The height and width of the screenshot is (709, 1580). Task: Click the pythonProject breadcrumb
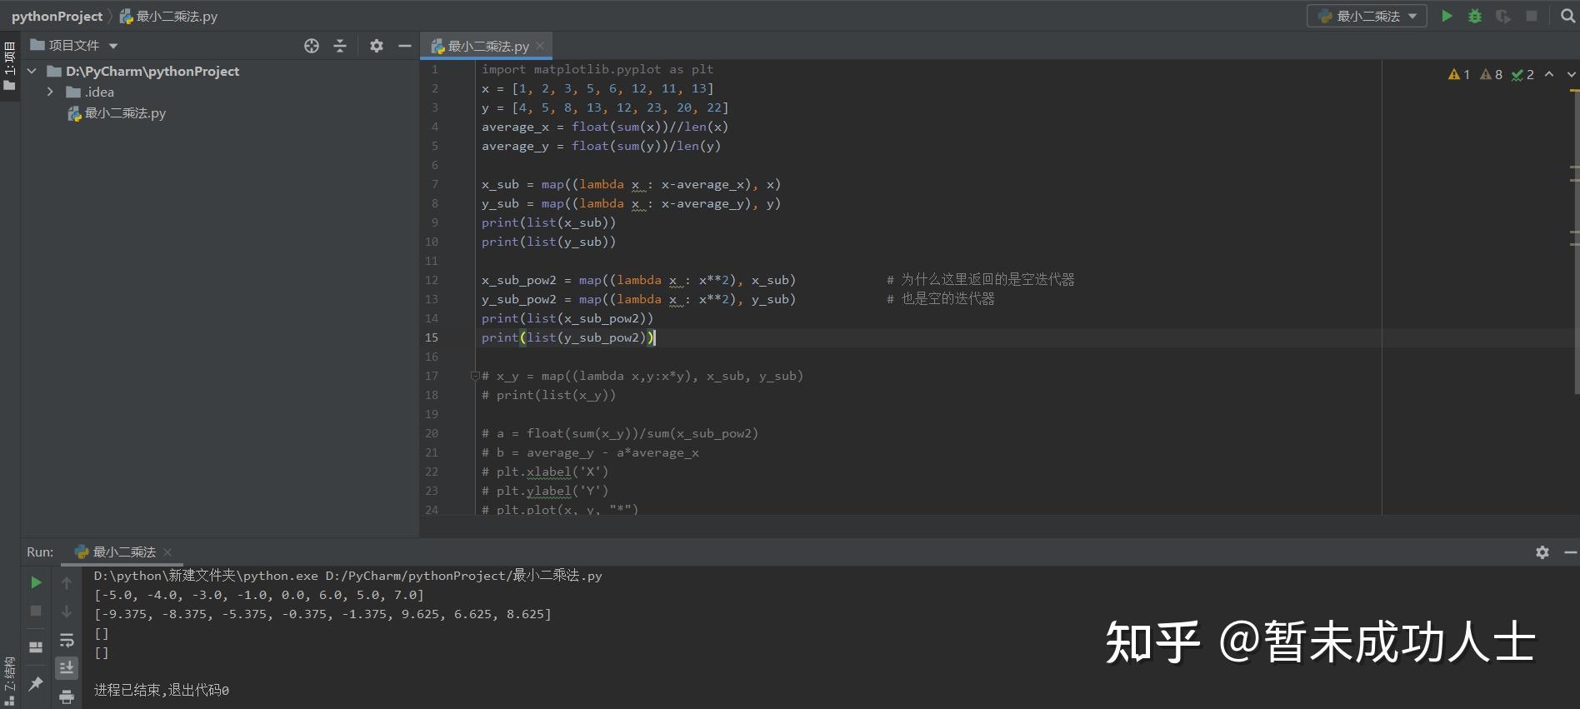[x=57, y=16]
